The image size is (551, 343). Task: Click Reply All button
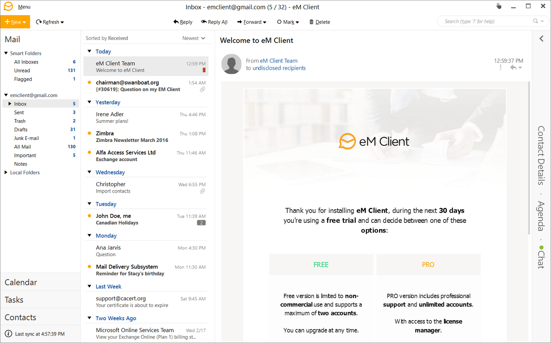tap(214, 22)
